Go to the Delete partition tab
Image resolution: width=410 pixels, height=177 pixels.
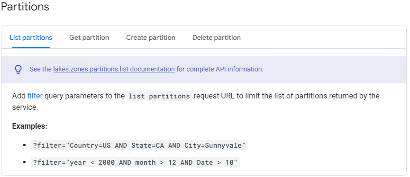coord(217,37)
